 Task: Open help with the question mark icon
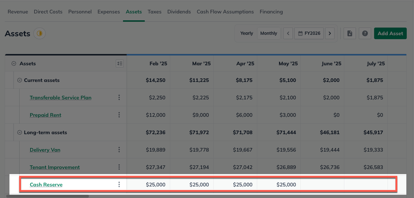365,34
